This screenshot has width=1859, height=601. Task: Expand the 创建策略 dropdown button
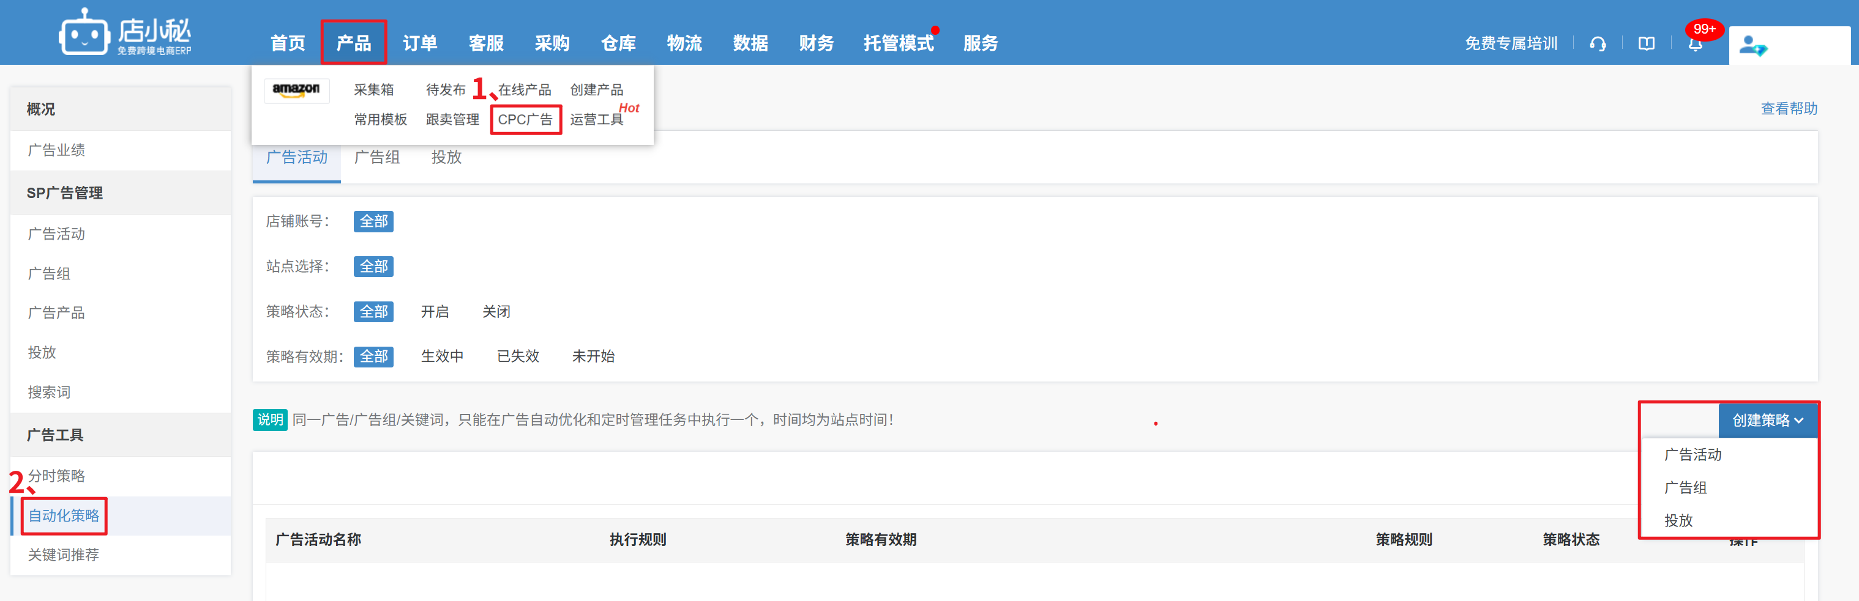(1767, 420)
